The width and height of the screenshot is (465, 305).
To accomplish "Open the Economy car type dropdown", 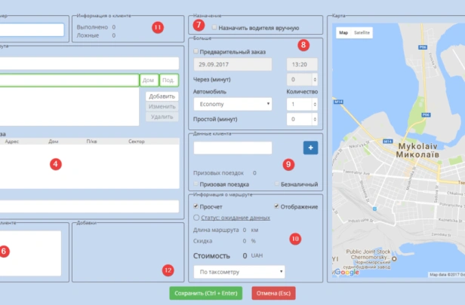I will tap(232, 104).
